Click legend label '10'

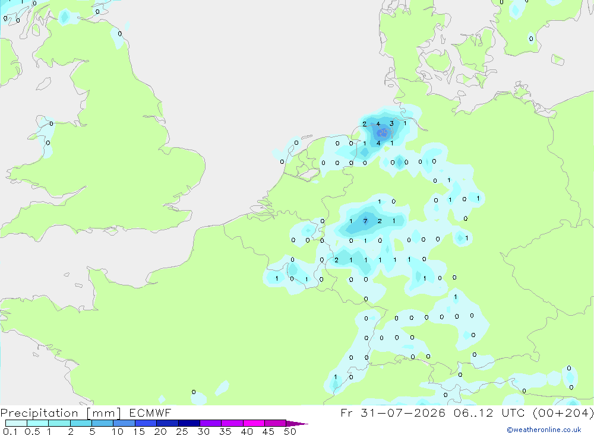[x=118, y=431]
